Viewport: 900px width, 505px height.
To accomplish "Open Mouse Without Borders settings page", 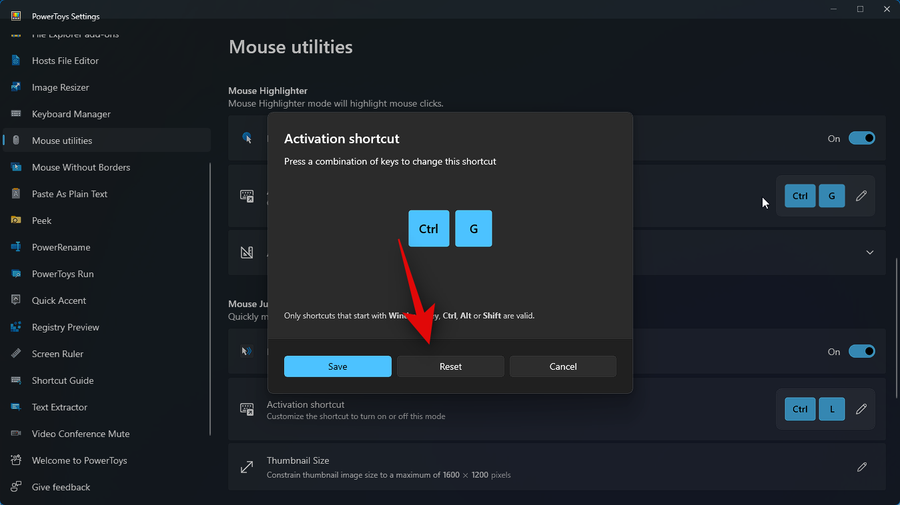I will [x=81, y=167].
